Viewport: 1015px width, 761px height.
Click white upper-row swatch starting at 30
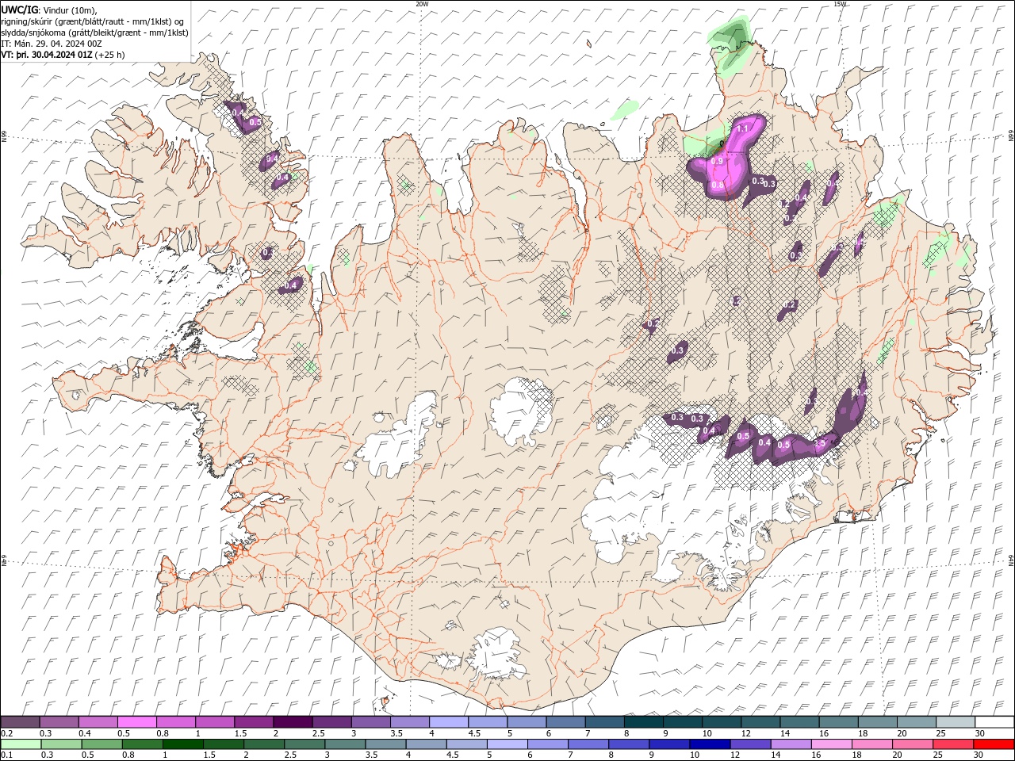click(994, 722)
